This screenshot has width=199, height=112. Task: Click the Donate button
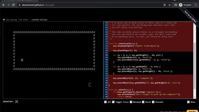[192, 111]
